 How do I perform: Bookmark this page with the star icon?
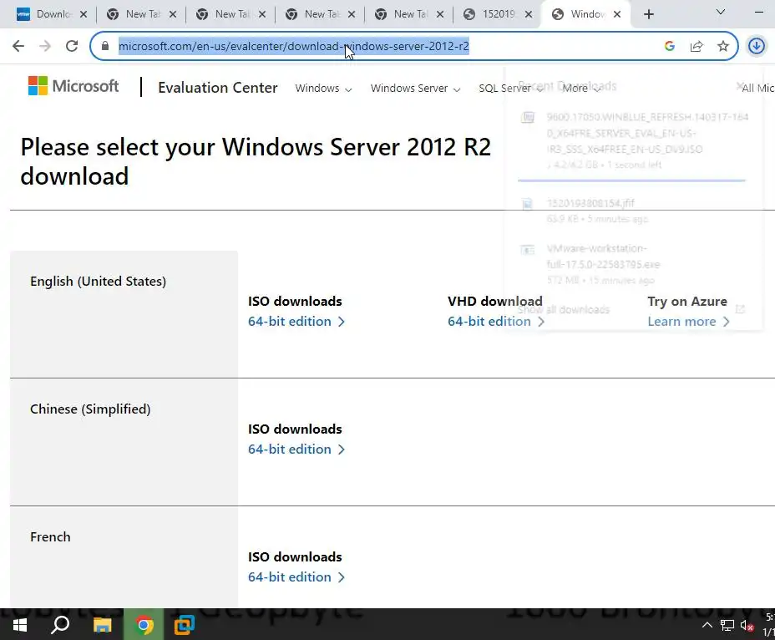[x=723, y=46]
